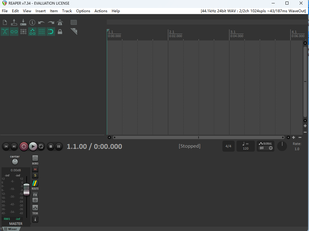Open the Options menu
Viewport: 309px width, 231px height.
tap(83, 11)
